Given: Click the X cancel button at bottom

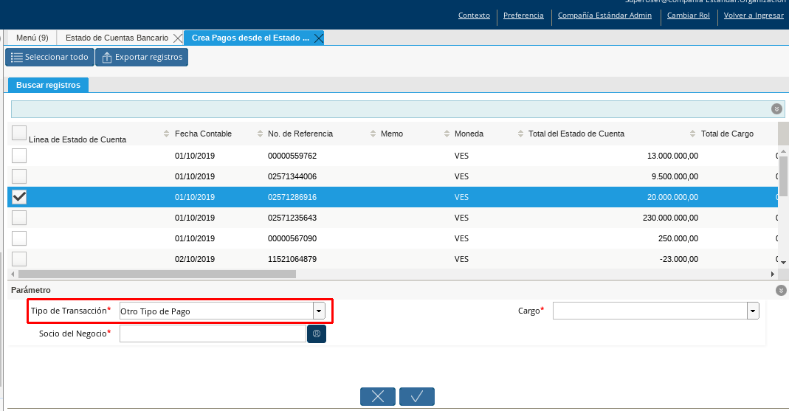Looking at the screenshot, I should pos(378,396).
